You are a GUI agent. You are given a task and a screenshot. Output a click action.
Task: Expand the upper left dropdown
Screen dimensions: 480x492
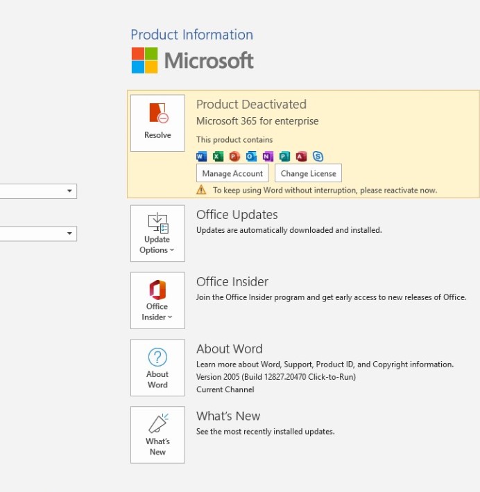tap(69, 191)
